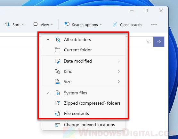Uncheck the System files checkmark
This screenshot has height=139, width=178.
[48, 93]
